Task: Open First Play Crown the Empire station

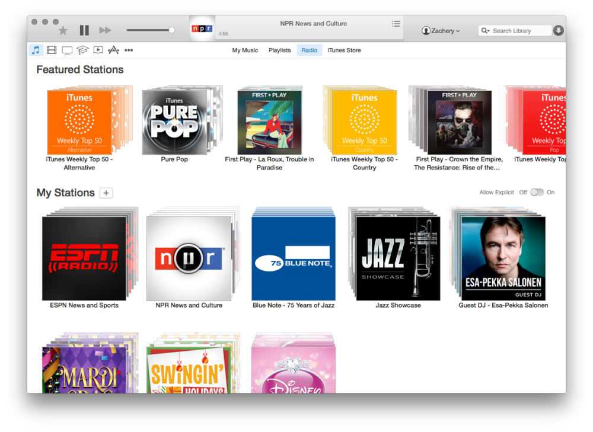Action: tap(460, 123)
